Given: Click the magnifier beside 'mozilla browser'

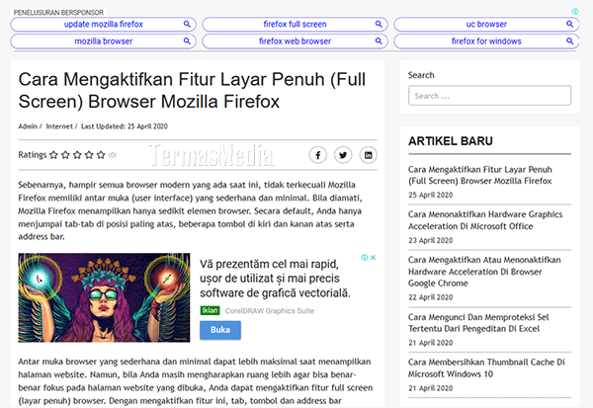Looking at the screenshot, I should click(x=187, y=41).
